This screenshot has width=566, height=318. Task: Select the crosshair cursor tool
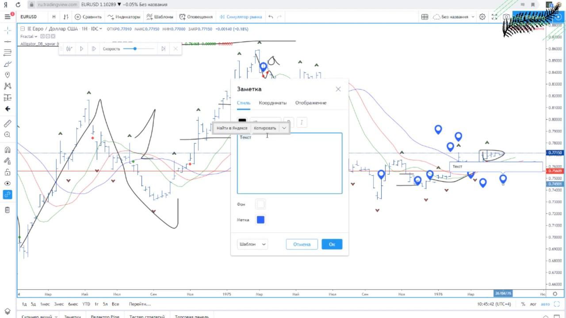[8, 30]
